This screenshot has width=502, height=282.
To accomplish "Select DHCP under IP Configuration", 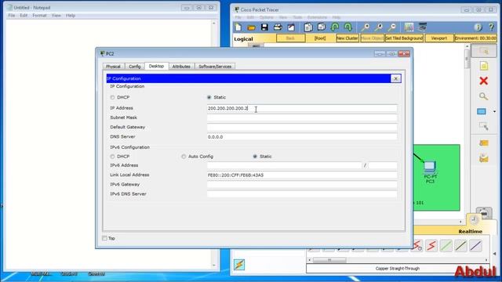I will coord(112,97).
